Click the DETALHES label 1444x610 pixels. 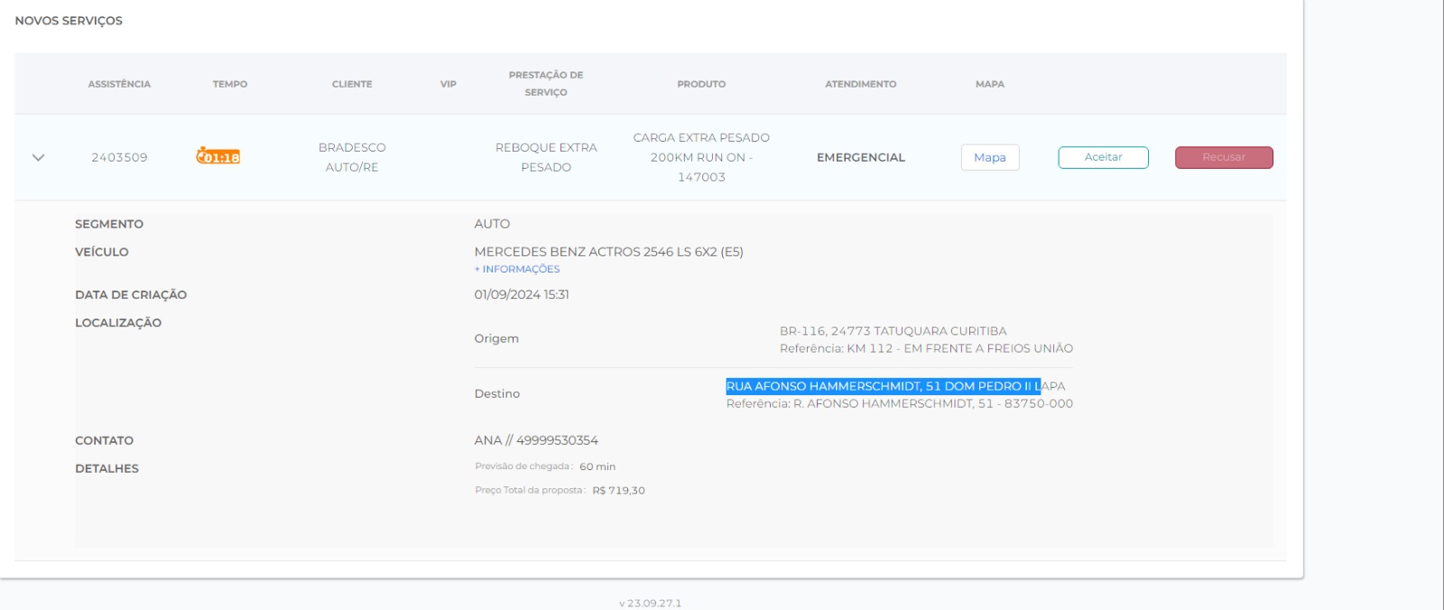pyautogui.click(x=106, y=468)
